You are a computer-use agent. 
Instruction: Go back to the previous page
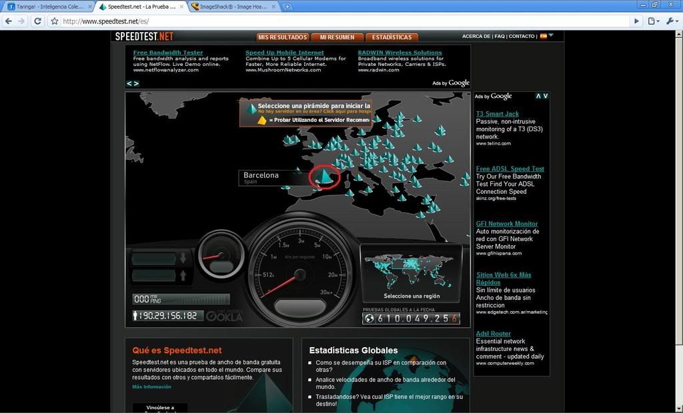[9, 21]
